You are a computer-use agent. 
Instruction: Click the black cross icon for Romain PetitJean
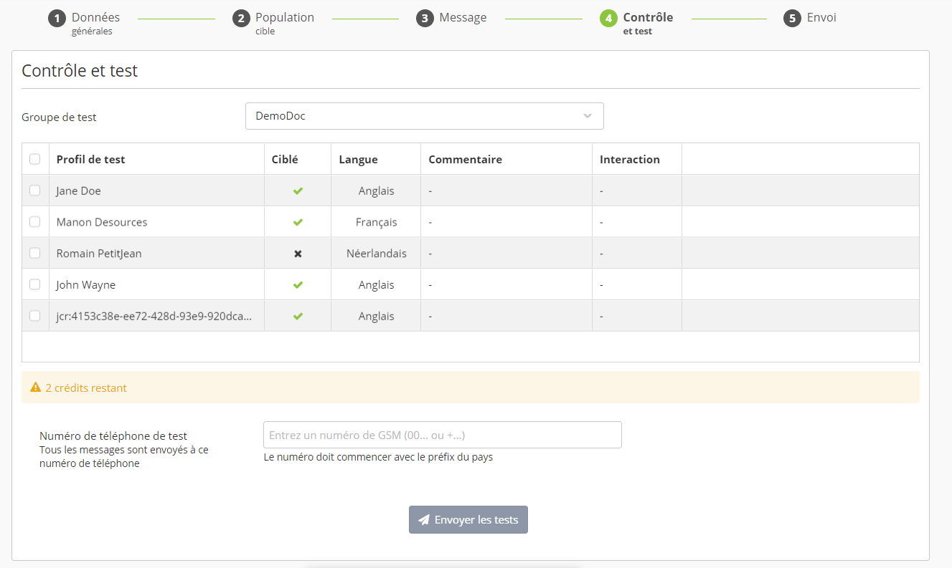coord(298,254)
